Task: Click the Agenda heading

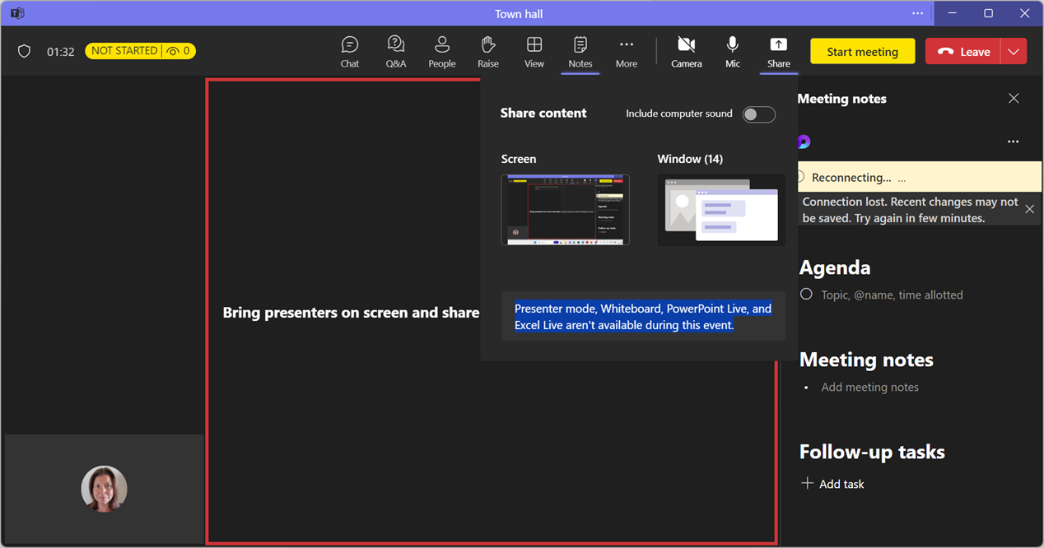Action: (835, 267)
